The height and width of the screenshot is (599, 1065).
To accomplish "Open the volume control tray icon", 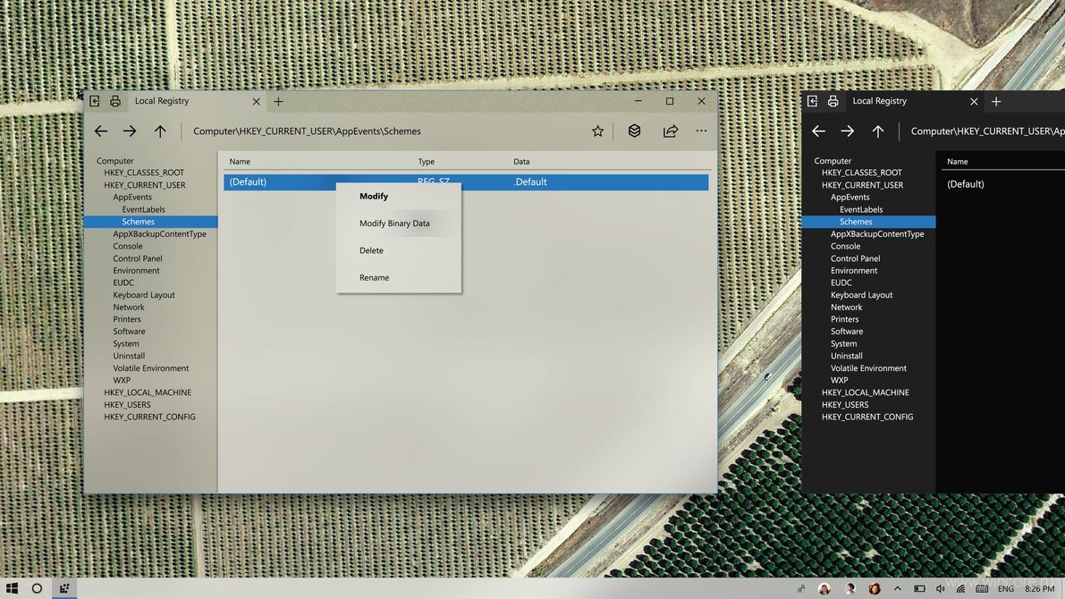I will pyautogui.click(x=940, y=589).
